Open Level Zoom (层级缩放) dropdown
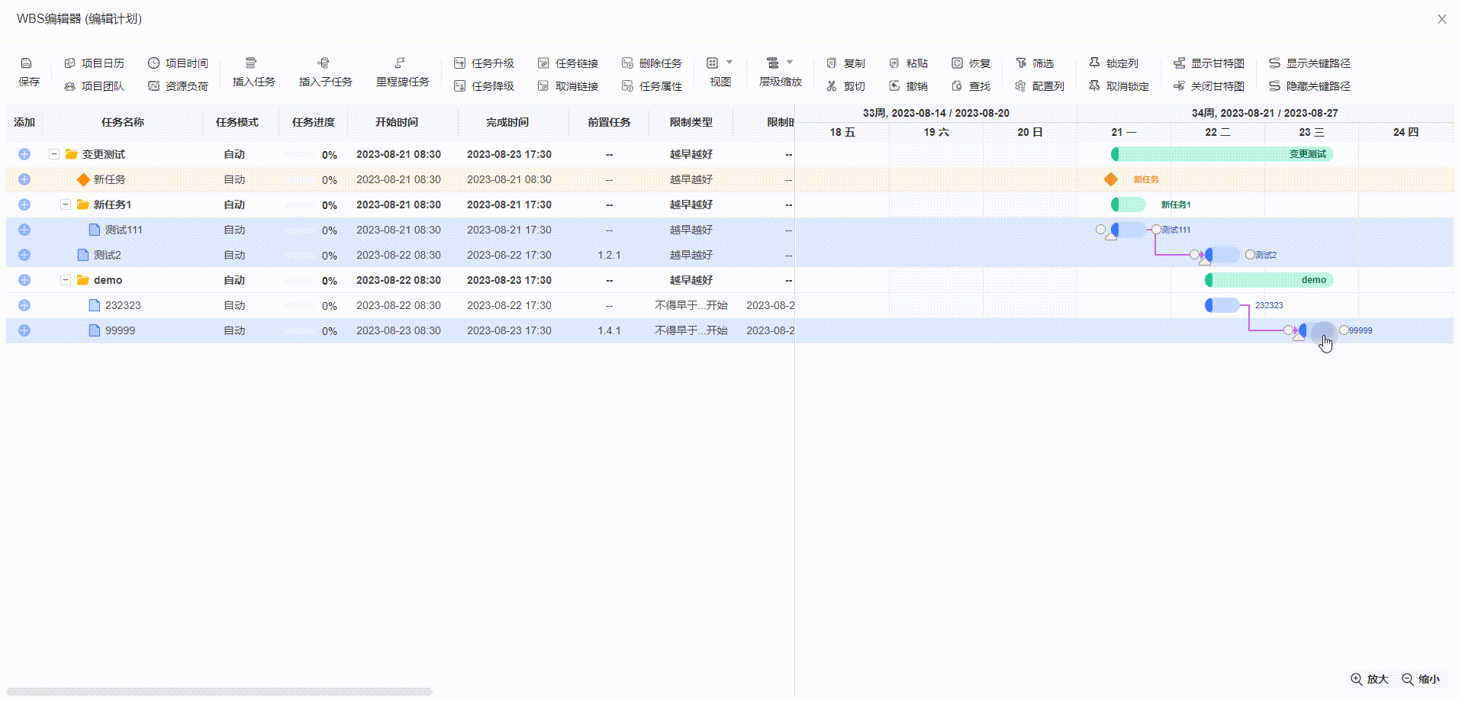 tap(780, 64)
